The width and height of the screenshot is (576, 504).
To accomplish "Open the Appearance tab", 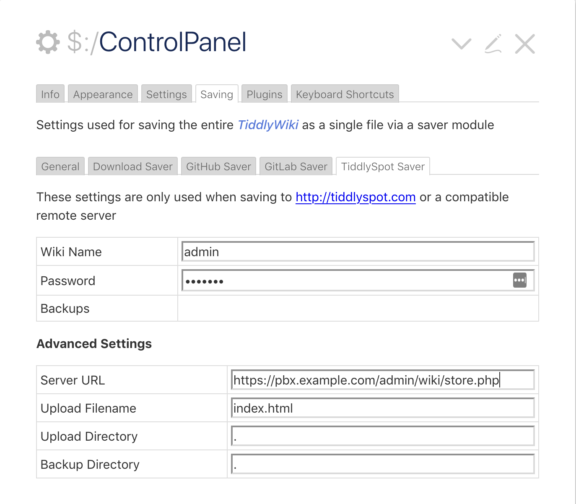I will 103,94.
